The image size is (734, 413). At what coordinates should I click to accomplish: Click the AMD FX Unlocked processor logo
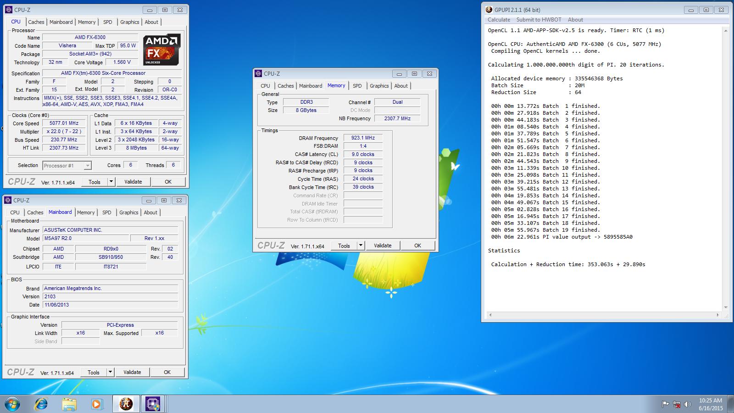pyautogui.click(x=161, y=50)
